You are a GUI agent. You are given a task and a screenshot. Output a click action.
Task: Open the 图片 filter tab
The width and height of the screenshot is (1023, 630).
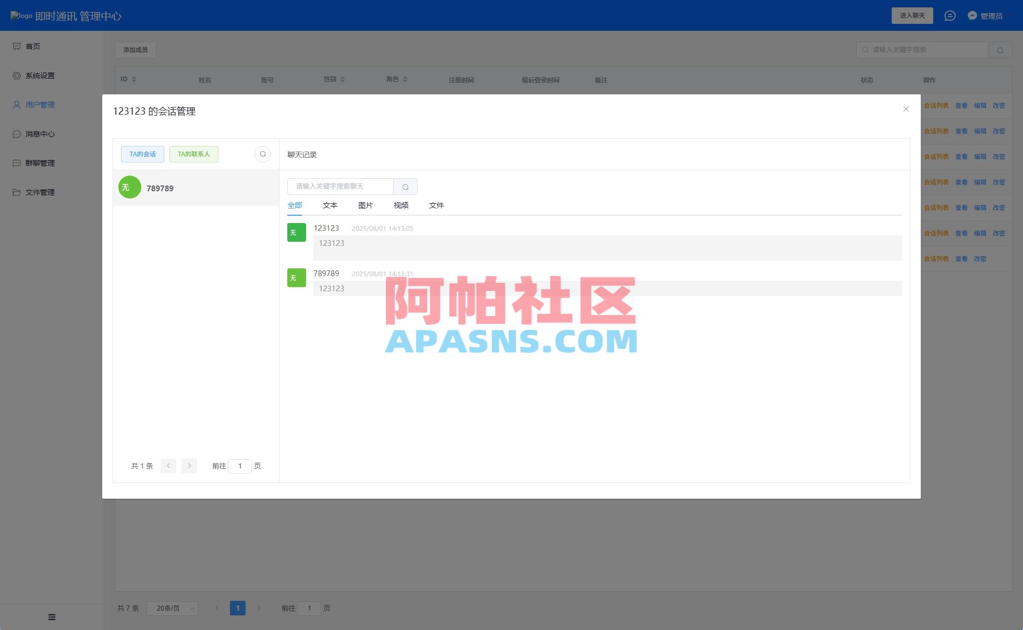click(365, 205)
